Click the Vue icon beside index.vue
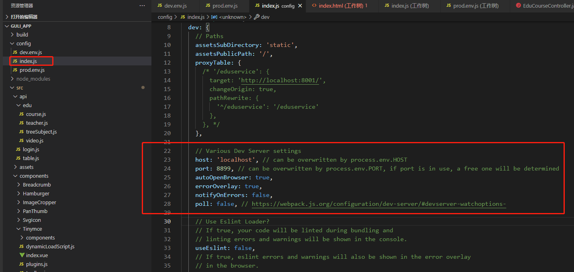This screenshot has width=574, height=272. [x=22, y=256]
